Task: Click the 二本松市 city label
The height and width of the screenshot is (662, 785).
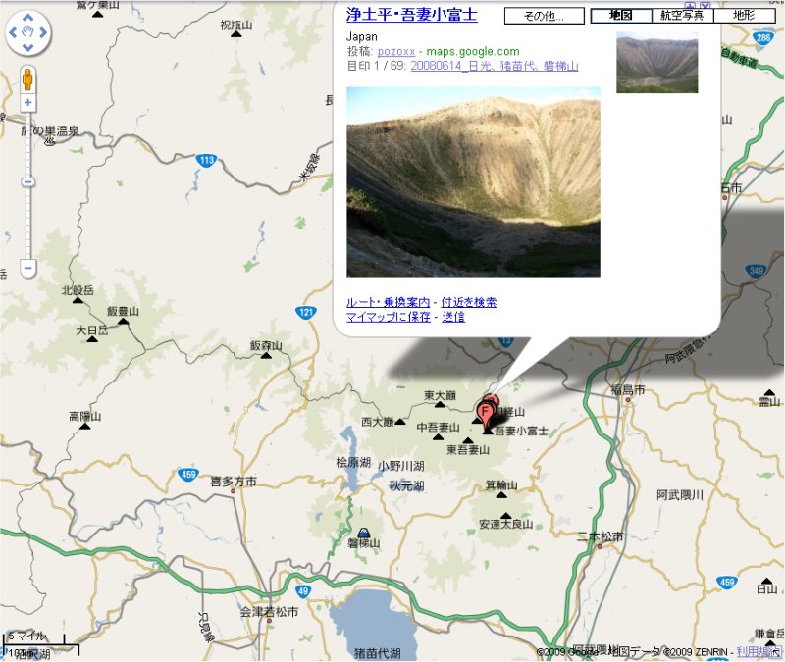Action: (601, 536)
